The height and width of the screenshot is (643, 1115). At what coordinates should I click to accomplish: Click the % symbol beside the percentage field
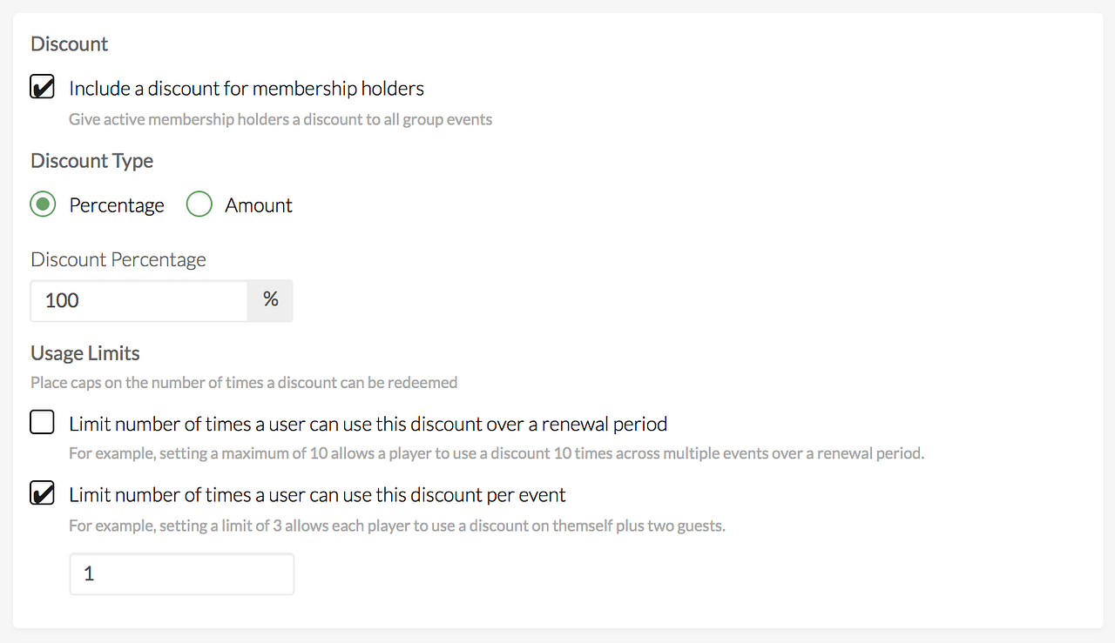coord(271,300)
